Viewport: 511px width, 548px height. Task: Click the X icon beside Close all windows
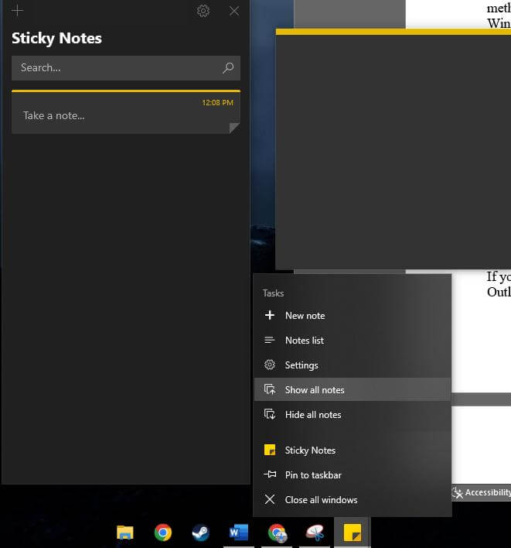pyautogui.click(x=270, y=499)
